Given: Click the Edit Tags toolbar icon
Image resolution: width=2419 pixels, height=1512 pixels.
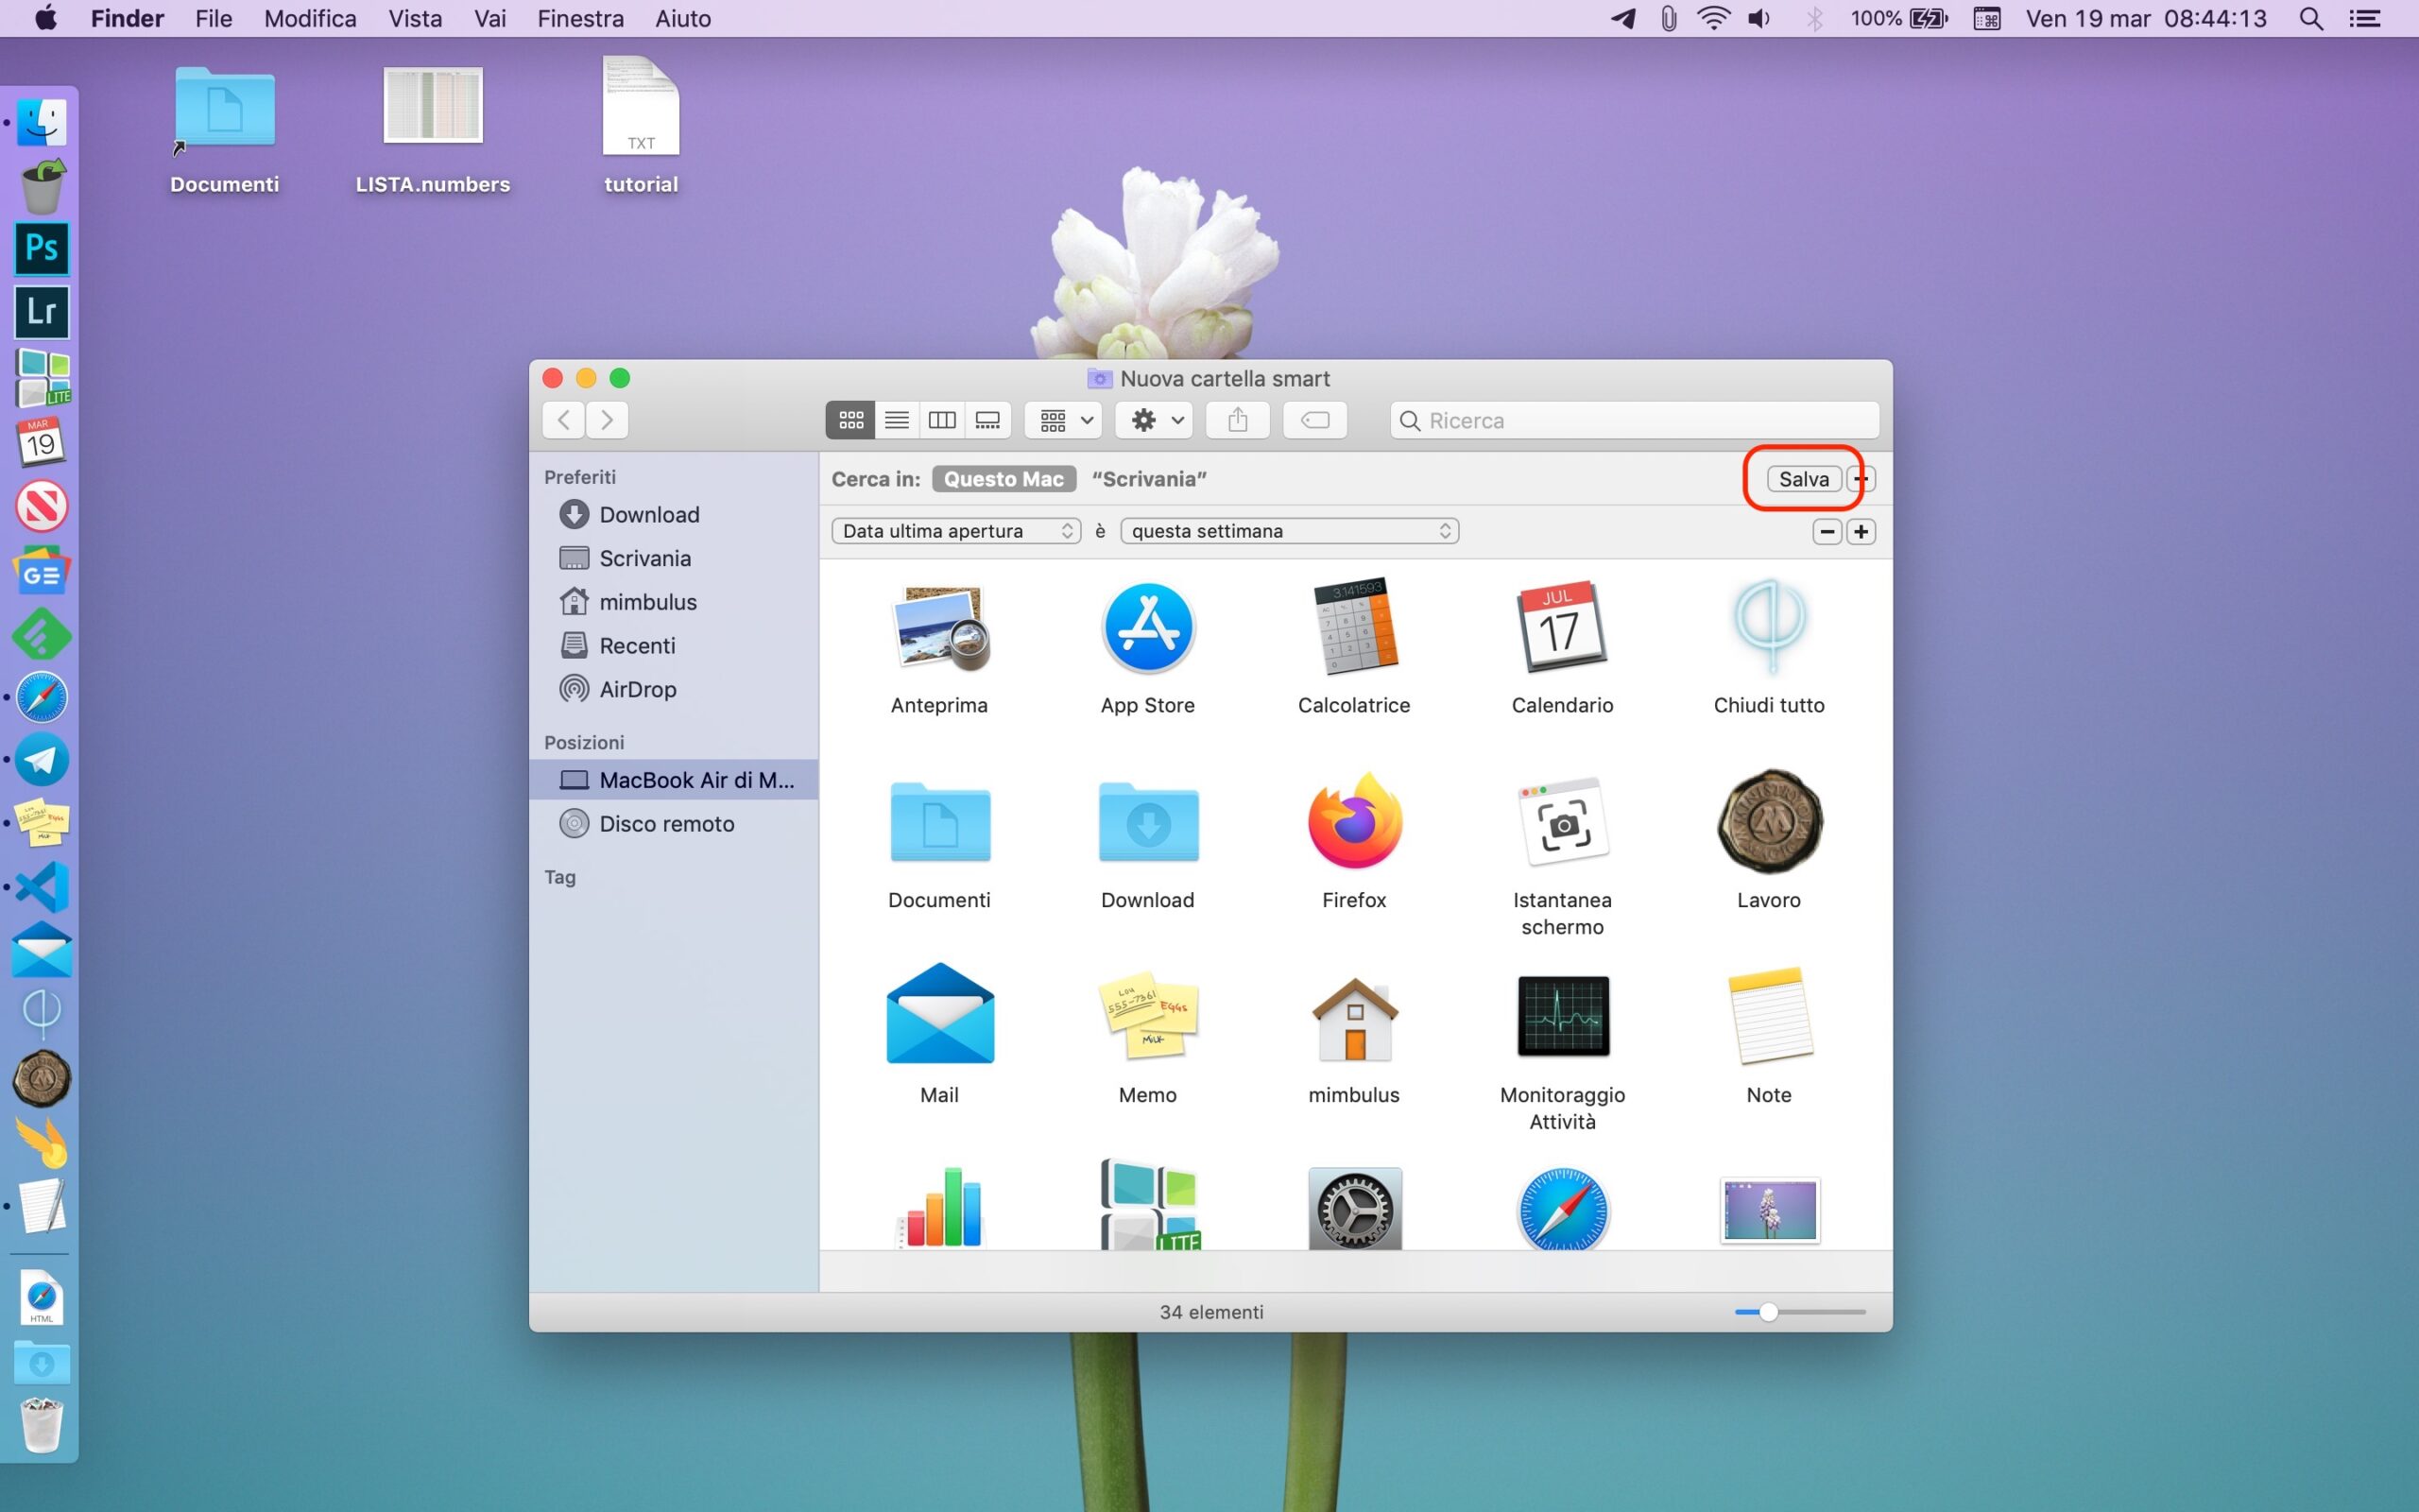Looking at the screenshot, I should (1314, 420).
